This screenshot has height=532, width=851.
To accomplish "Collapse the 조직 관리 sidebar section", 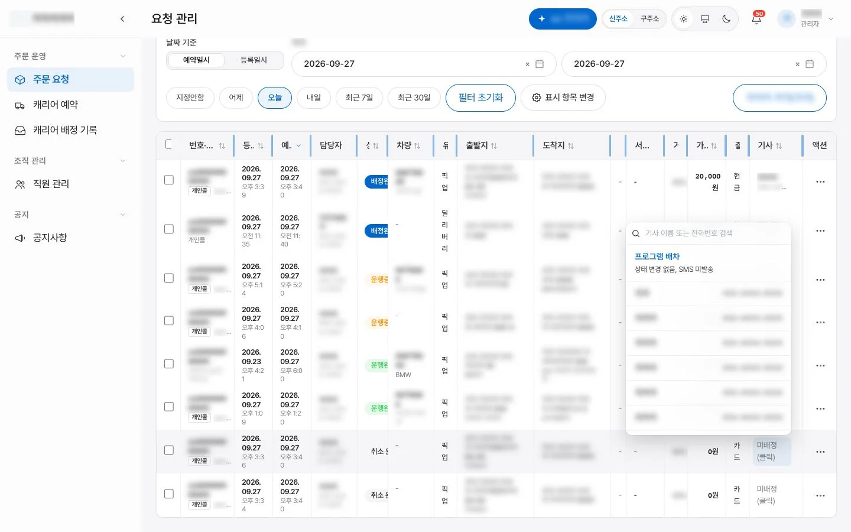I will [x=123, y=161].
